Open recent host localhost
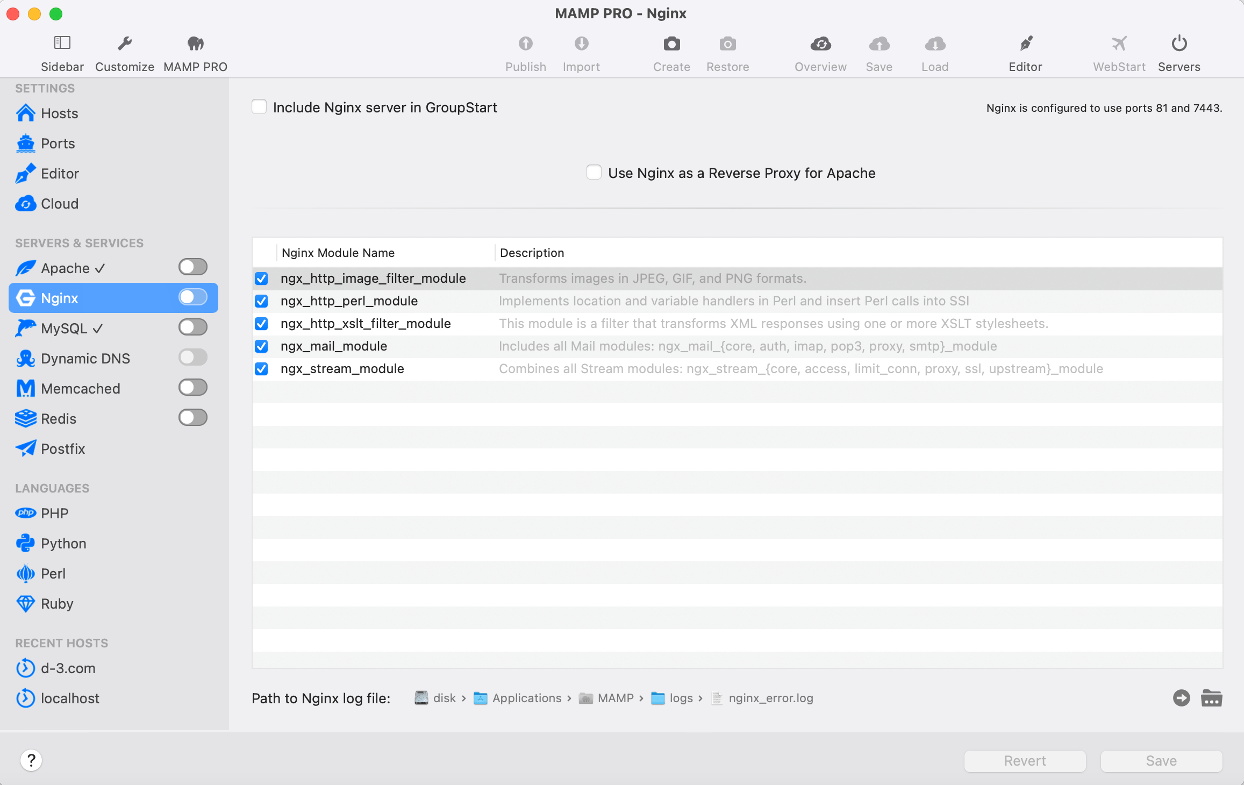This screenshot has width=1244, height=785. point(113,698)
